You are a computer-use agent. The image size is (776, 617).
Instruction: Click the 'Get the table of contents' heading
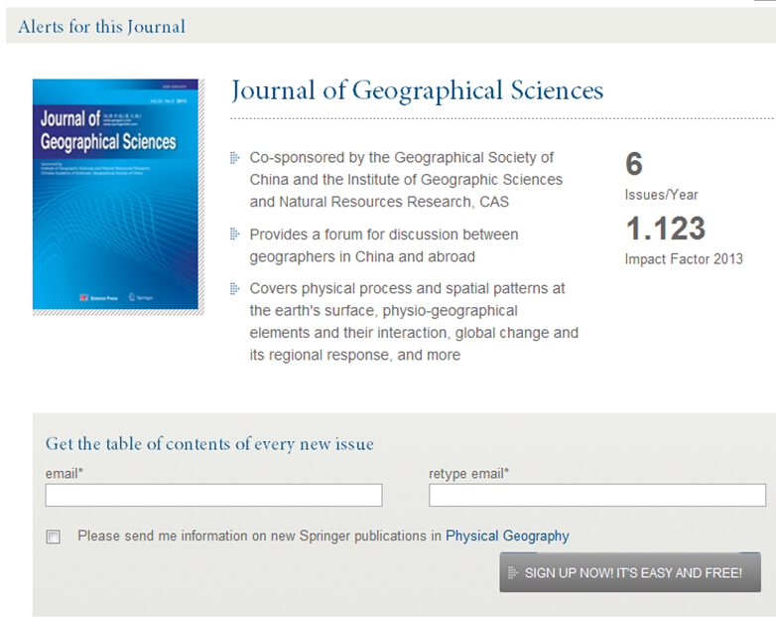(209, 443)
